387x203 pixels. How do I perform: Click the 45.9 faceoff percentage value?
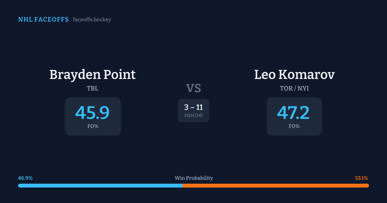click(93, 113)
